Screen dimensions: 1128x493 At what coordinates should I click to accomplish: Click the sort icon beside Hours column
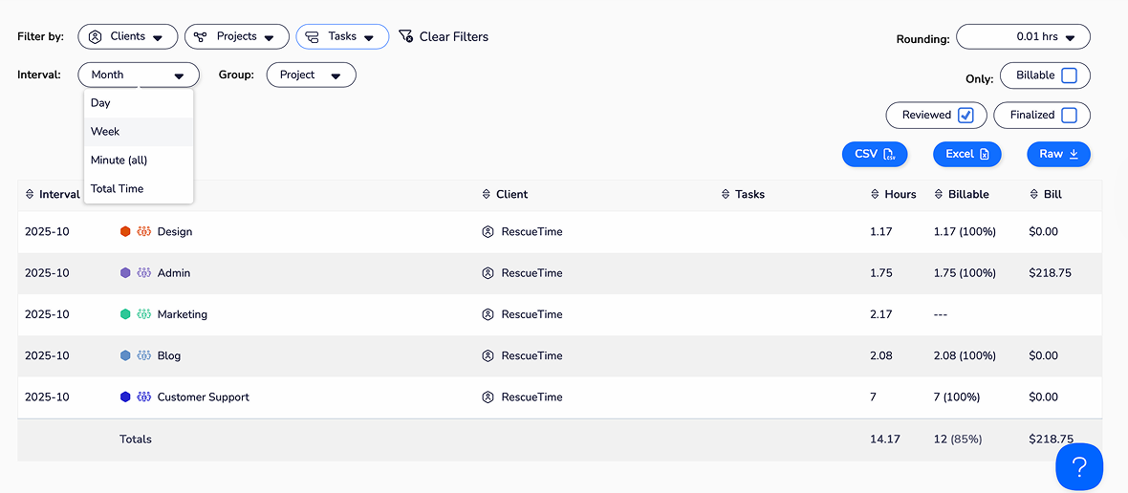tap(876, 195)
